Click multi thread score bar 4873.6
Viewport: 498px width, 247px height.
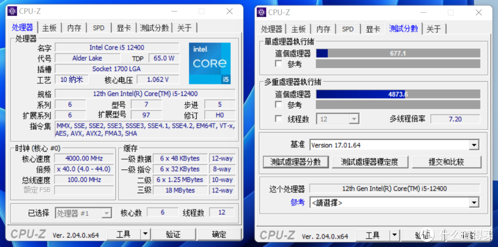tap(398, 94)
